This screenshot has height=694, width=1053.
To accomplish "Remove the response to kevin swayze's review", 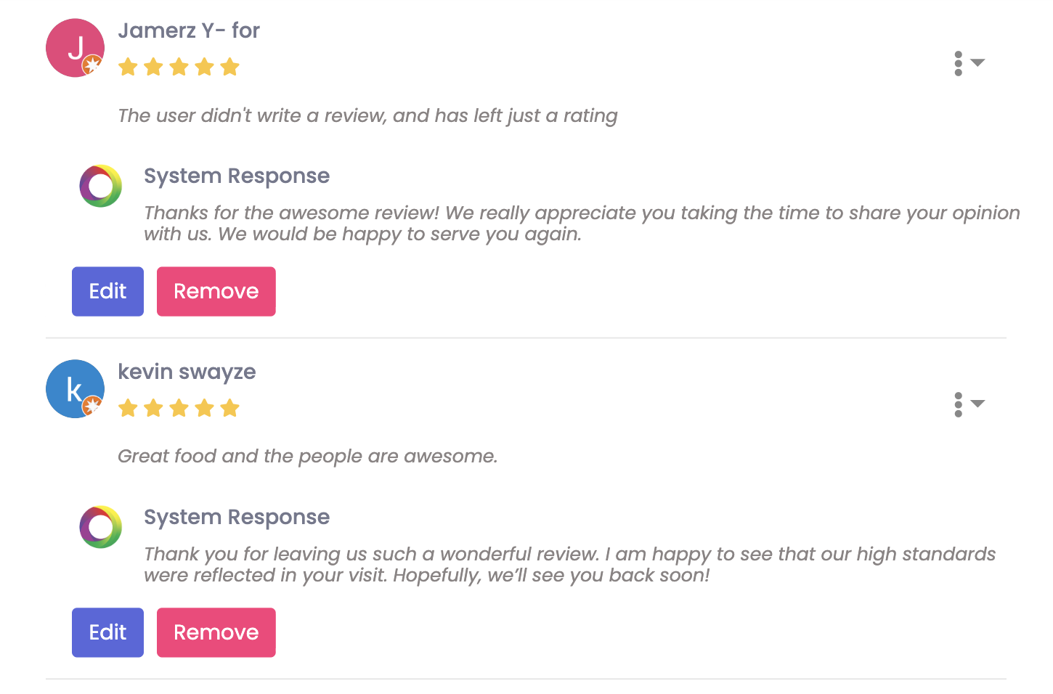I will [x=216, y=632].
